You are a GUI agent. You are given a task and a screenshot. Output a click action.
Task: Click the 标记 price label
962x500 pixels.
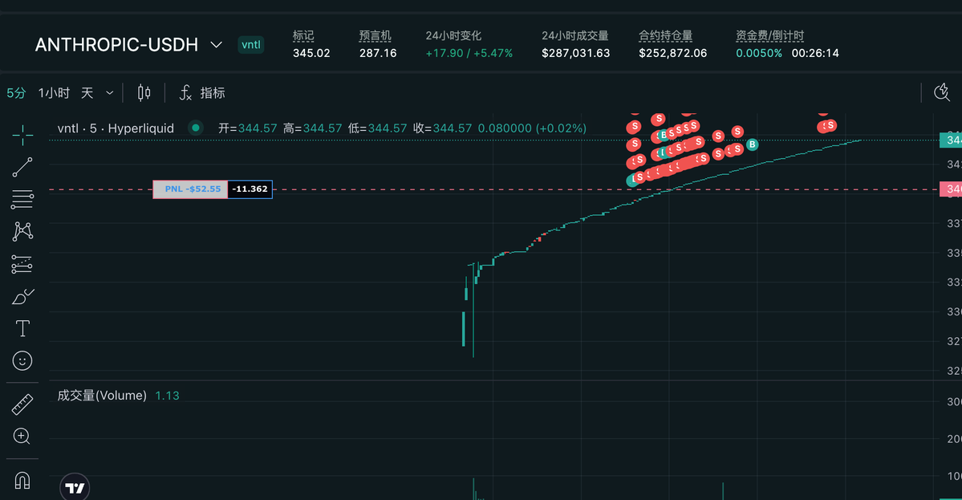coord(304,35)
